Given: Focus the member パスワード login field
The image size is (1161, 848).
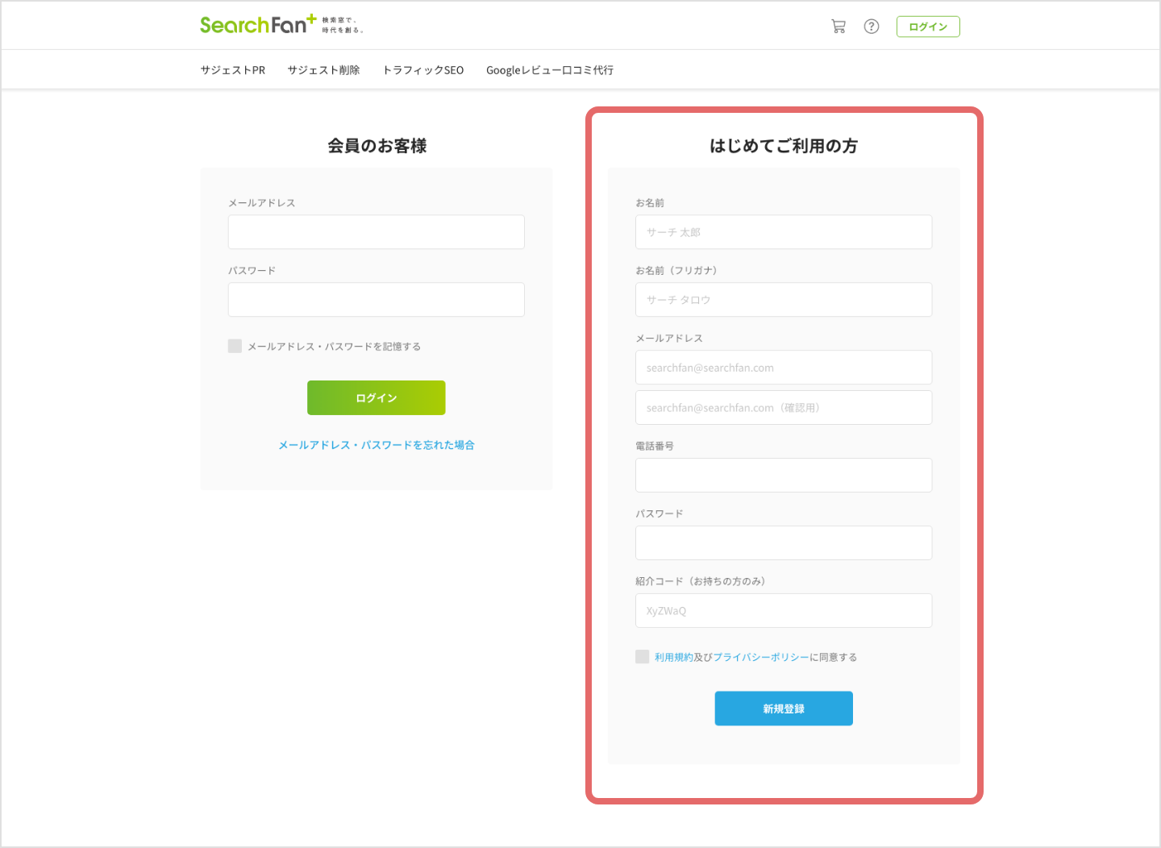Looking at the screenshot, I should pos(376,300).
